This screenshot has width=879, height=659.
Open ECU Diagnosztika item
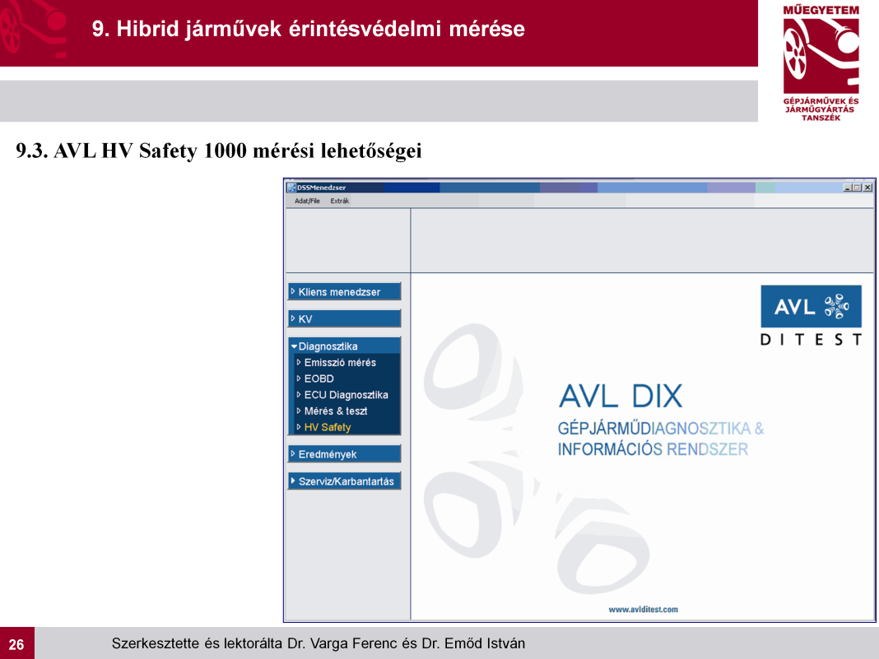tap(346, 395)
